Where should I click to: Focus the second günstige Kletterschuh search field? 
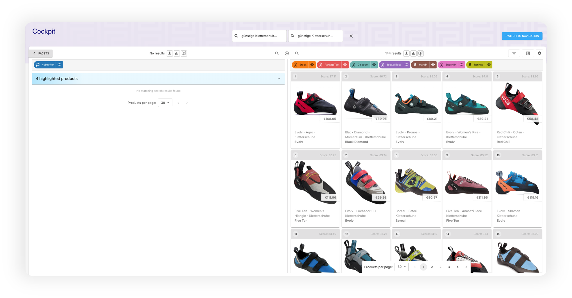[x=315, y=36]
